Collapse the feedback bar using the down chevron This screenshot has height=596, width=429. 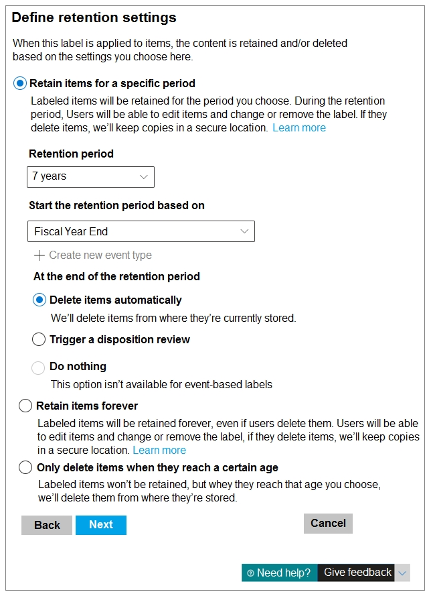402,573
